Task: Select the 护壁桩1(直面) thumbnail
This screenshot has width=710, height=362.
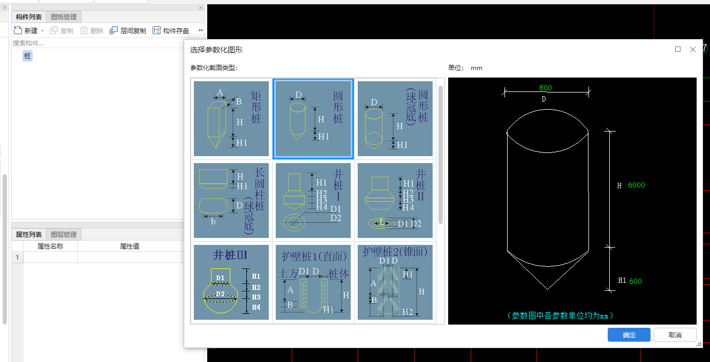Action: coord(313,282)
